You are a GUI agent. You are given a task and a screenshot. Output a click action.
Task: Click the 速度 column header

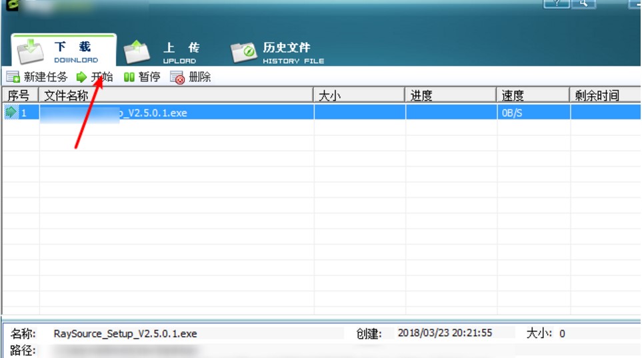coord(533,95)
